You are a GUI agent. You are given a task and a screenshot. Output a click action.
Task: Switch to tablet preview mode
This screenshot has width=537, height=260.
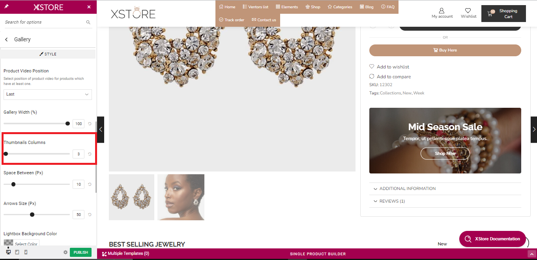[17, 252]
